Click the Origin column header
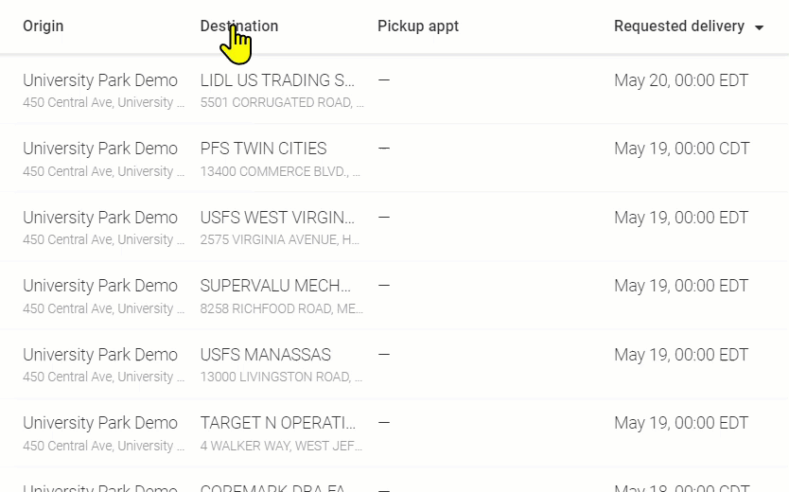Image resolution: width=789 pixels, height=492 pixels. point(44,26)
